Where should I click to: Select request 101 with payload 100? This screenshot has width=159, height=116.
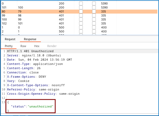(x=79, y=7)
